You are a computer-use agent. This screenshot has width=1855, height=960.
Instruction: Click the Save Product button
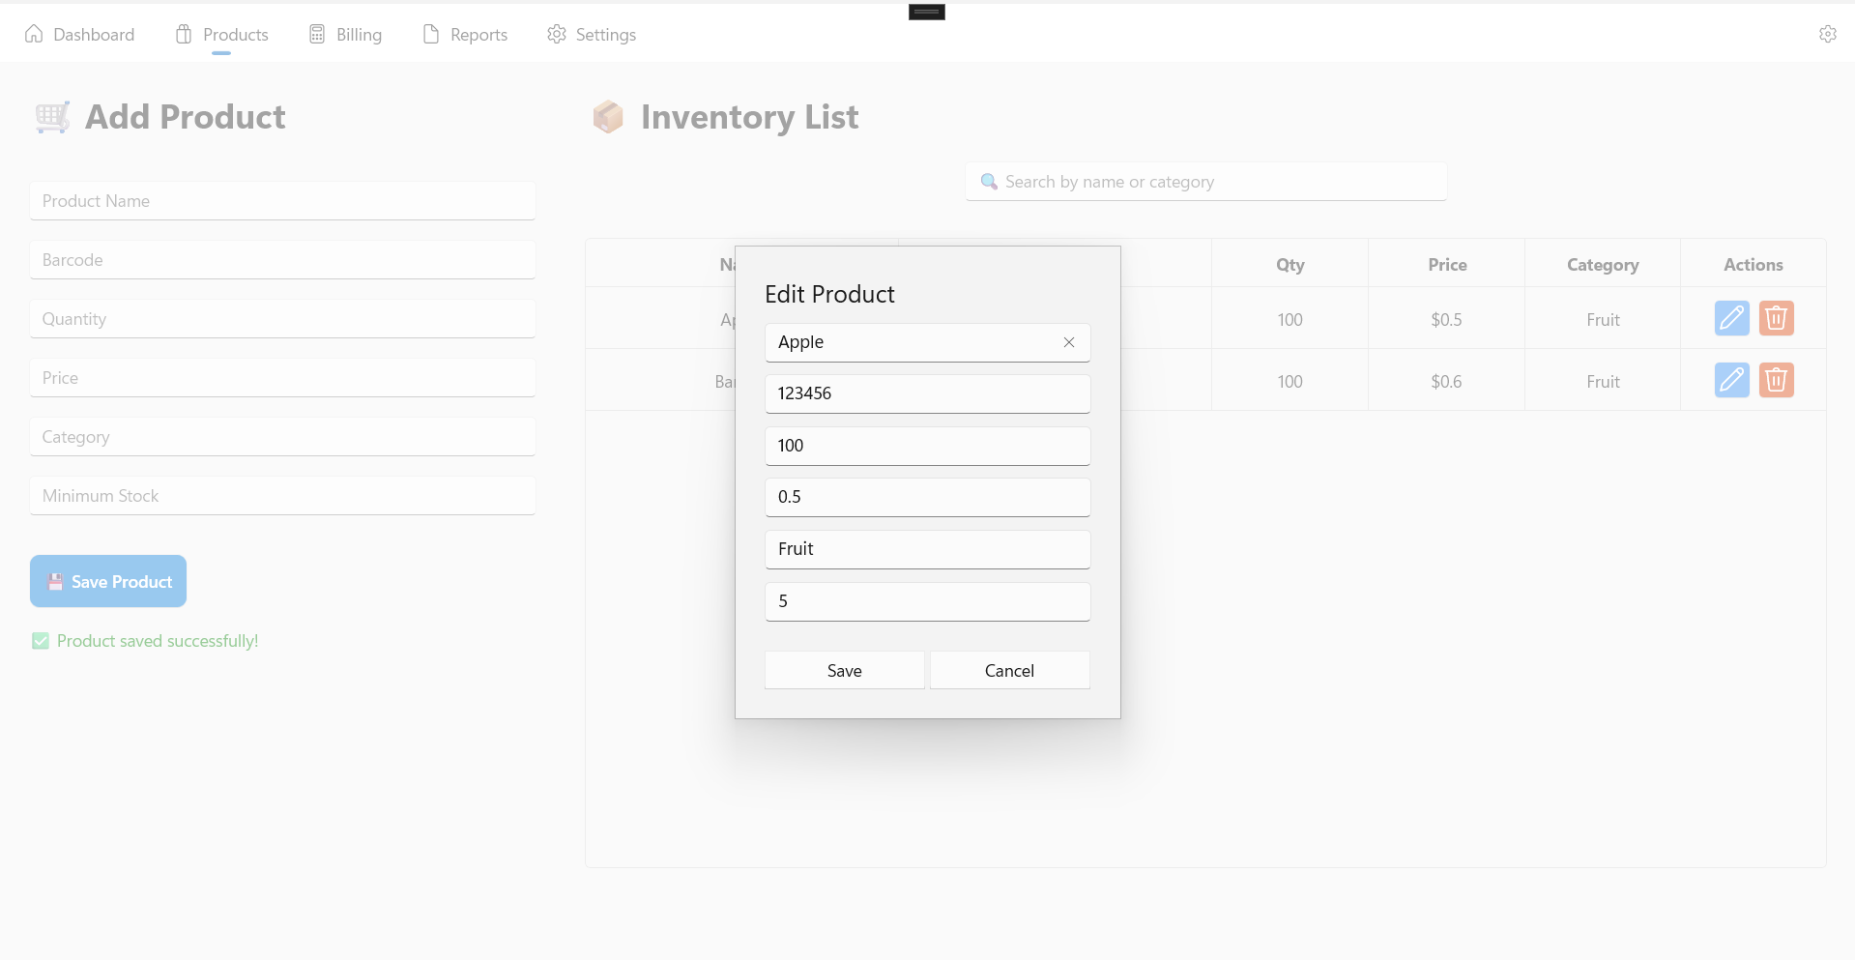click(108, 581)
